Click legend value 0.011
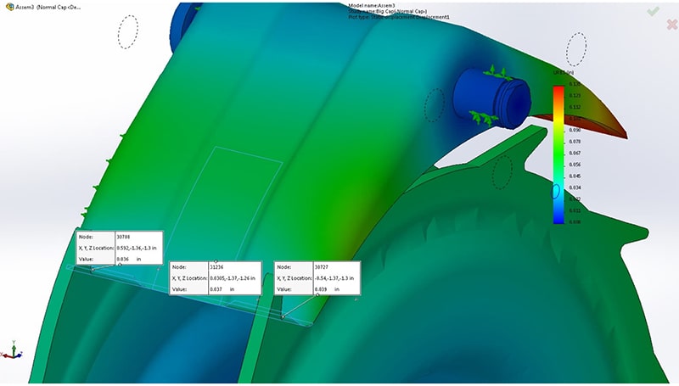 (x=575, y=210)
